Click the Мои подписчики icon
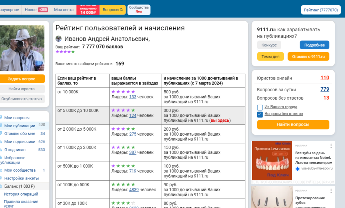This screenshot has width=345, height=208. [2, 142]
